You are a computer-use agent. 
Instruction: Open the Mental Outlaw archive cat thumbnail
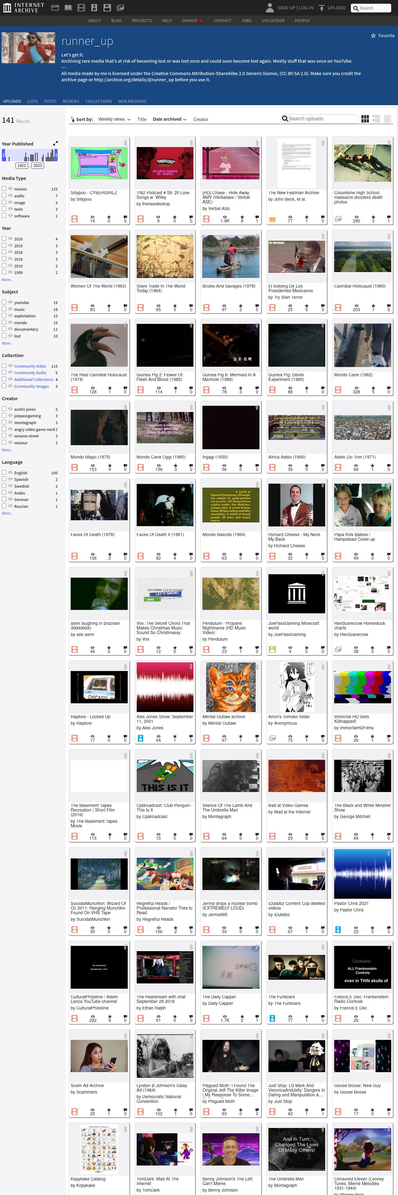click(x=231, y=687)
